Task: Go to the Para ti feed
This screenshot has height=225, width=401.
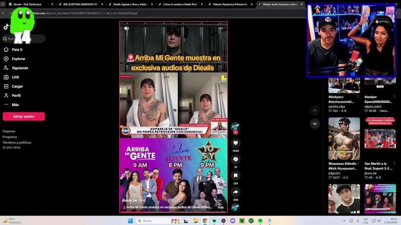Action: [17, 49]
